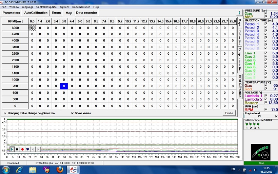Open AC Gas Synchro in the taskbar
Image resolution: width=278 pixels, height=174 pixels.
click(74, 169)
